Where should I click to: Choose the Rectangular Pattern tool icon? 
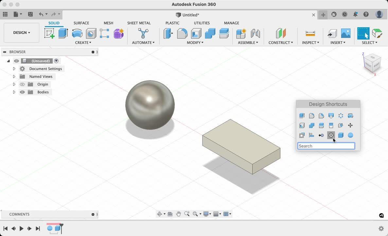[x=104, y=33]
